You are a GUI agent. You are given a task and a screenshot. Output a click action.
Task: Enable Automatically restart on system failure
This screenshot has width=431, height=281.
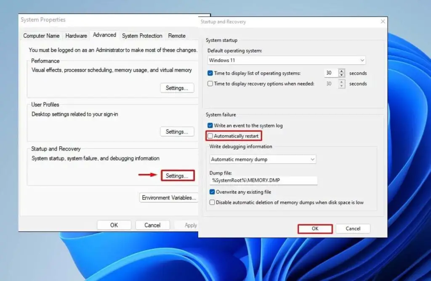click(x=210, y=136)
